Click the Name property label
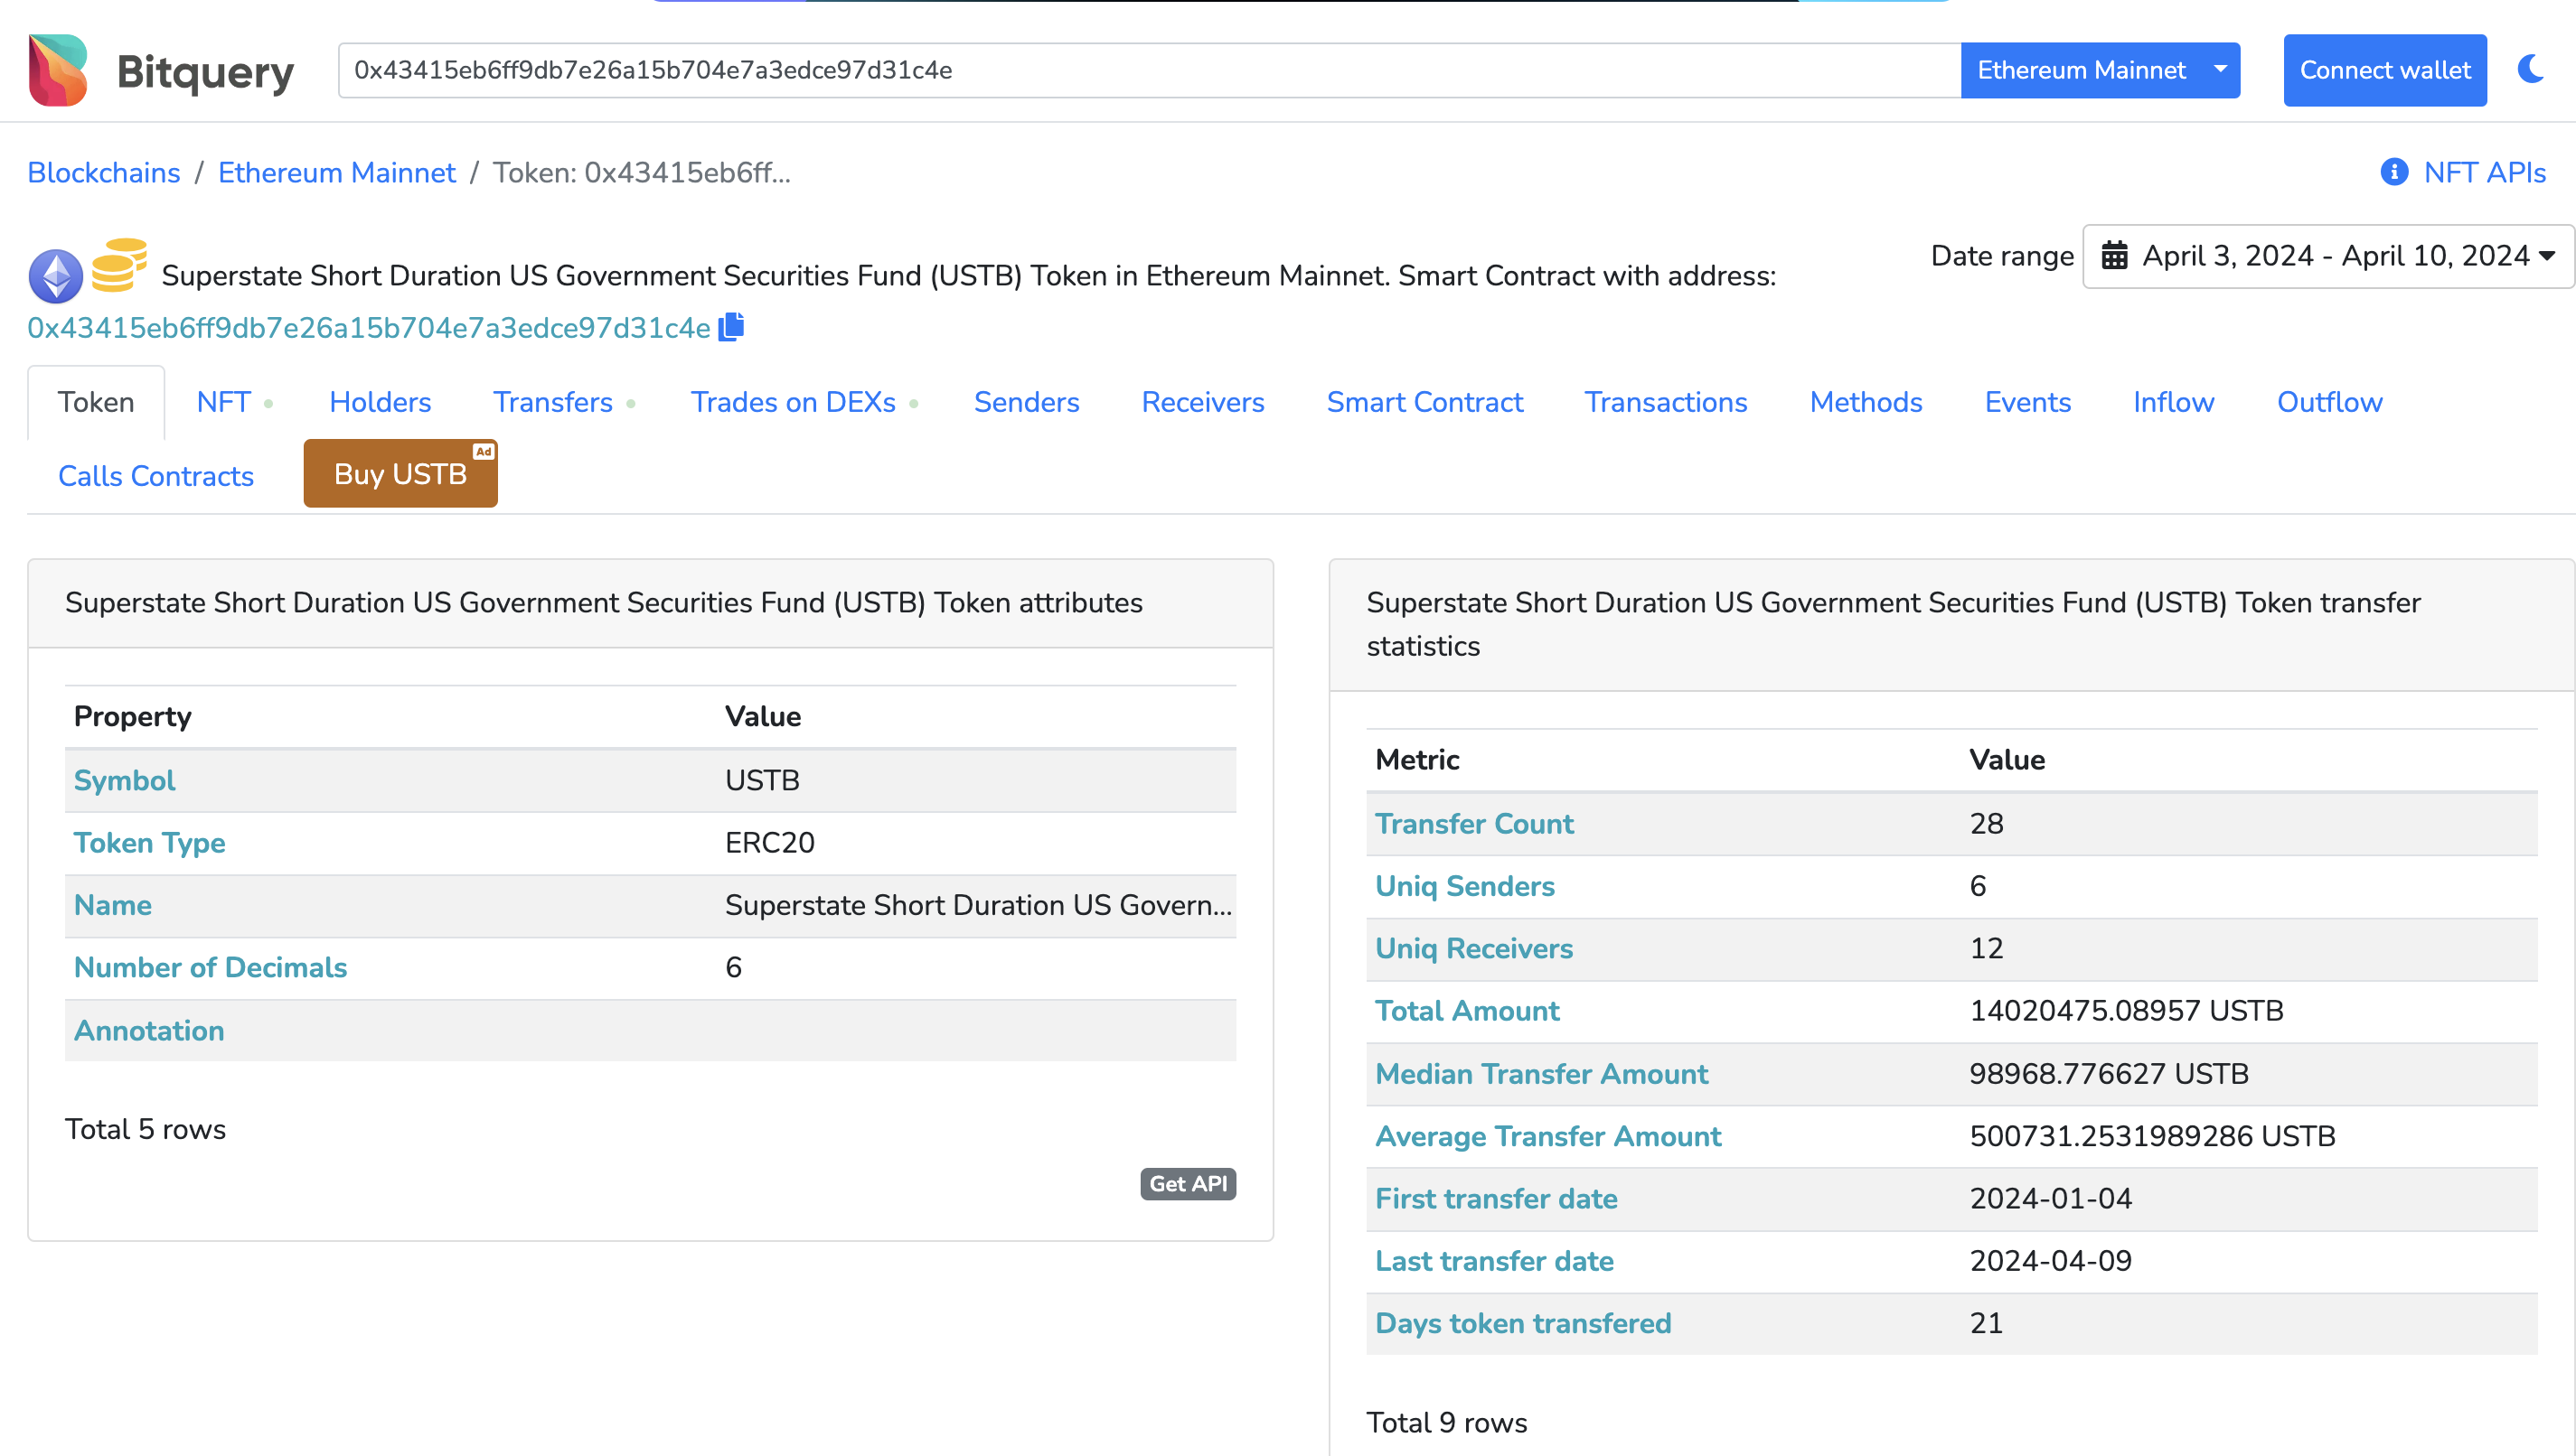 (x=113, y=905)
